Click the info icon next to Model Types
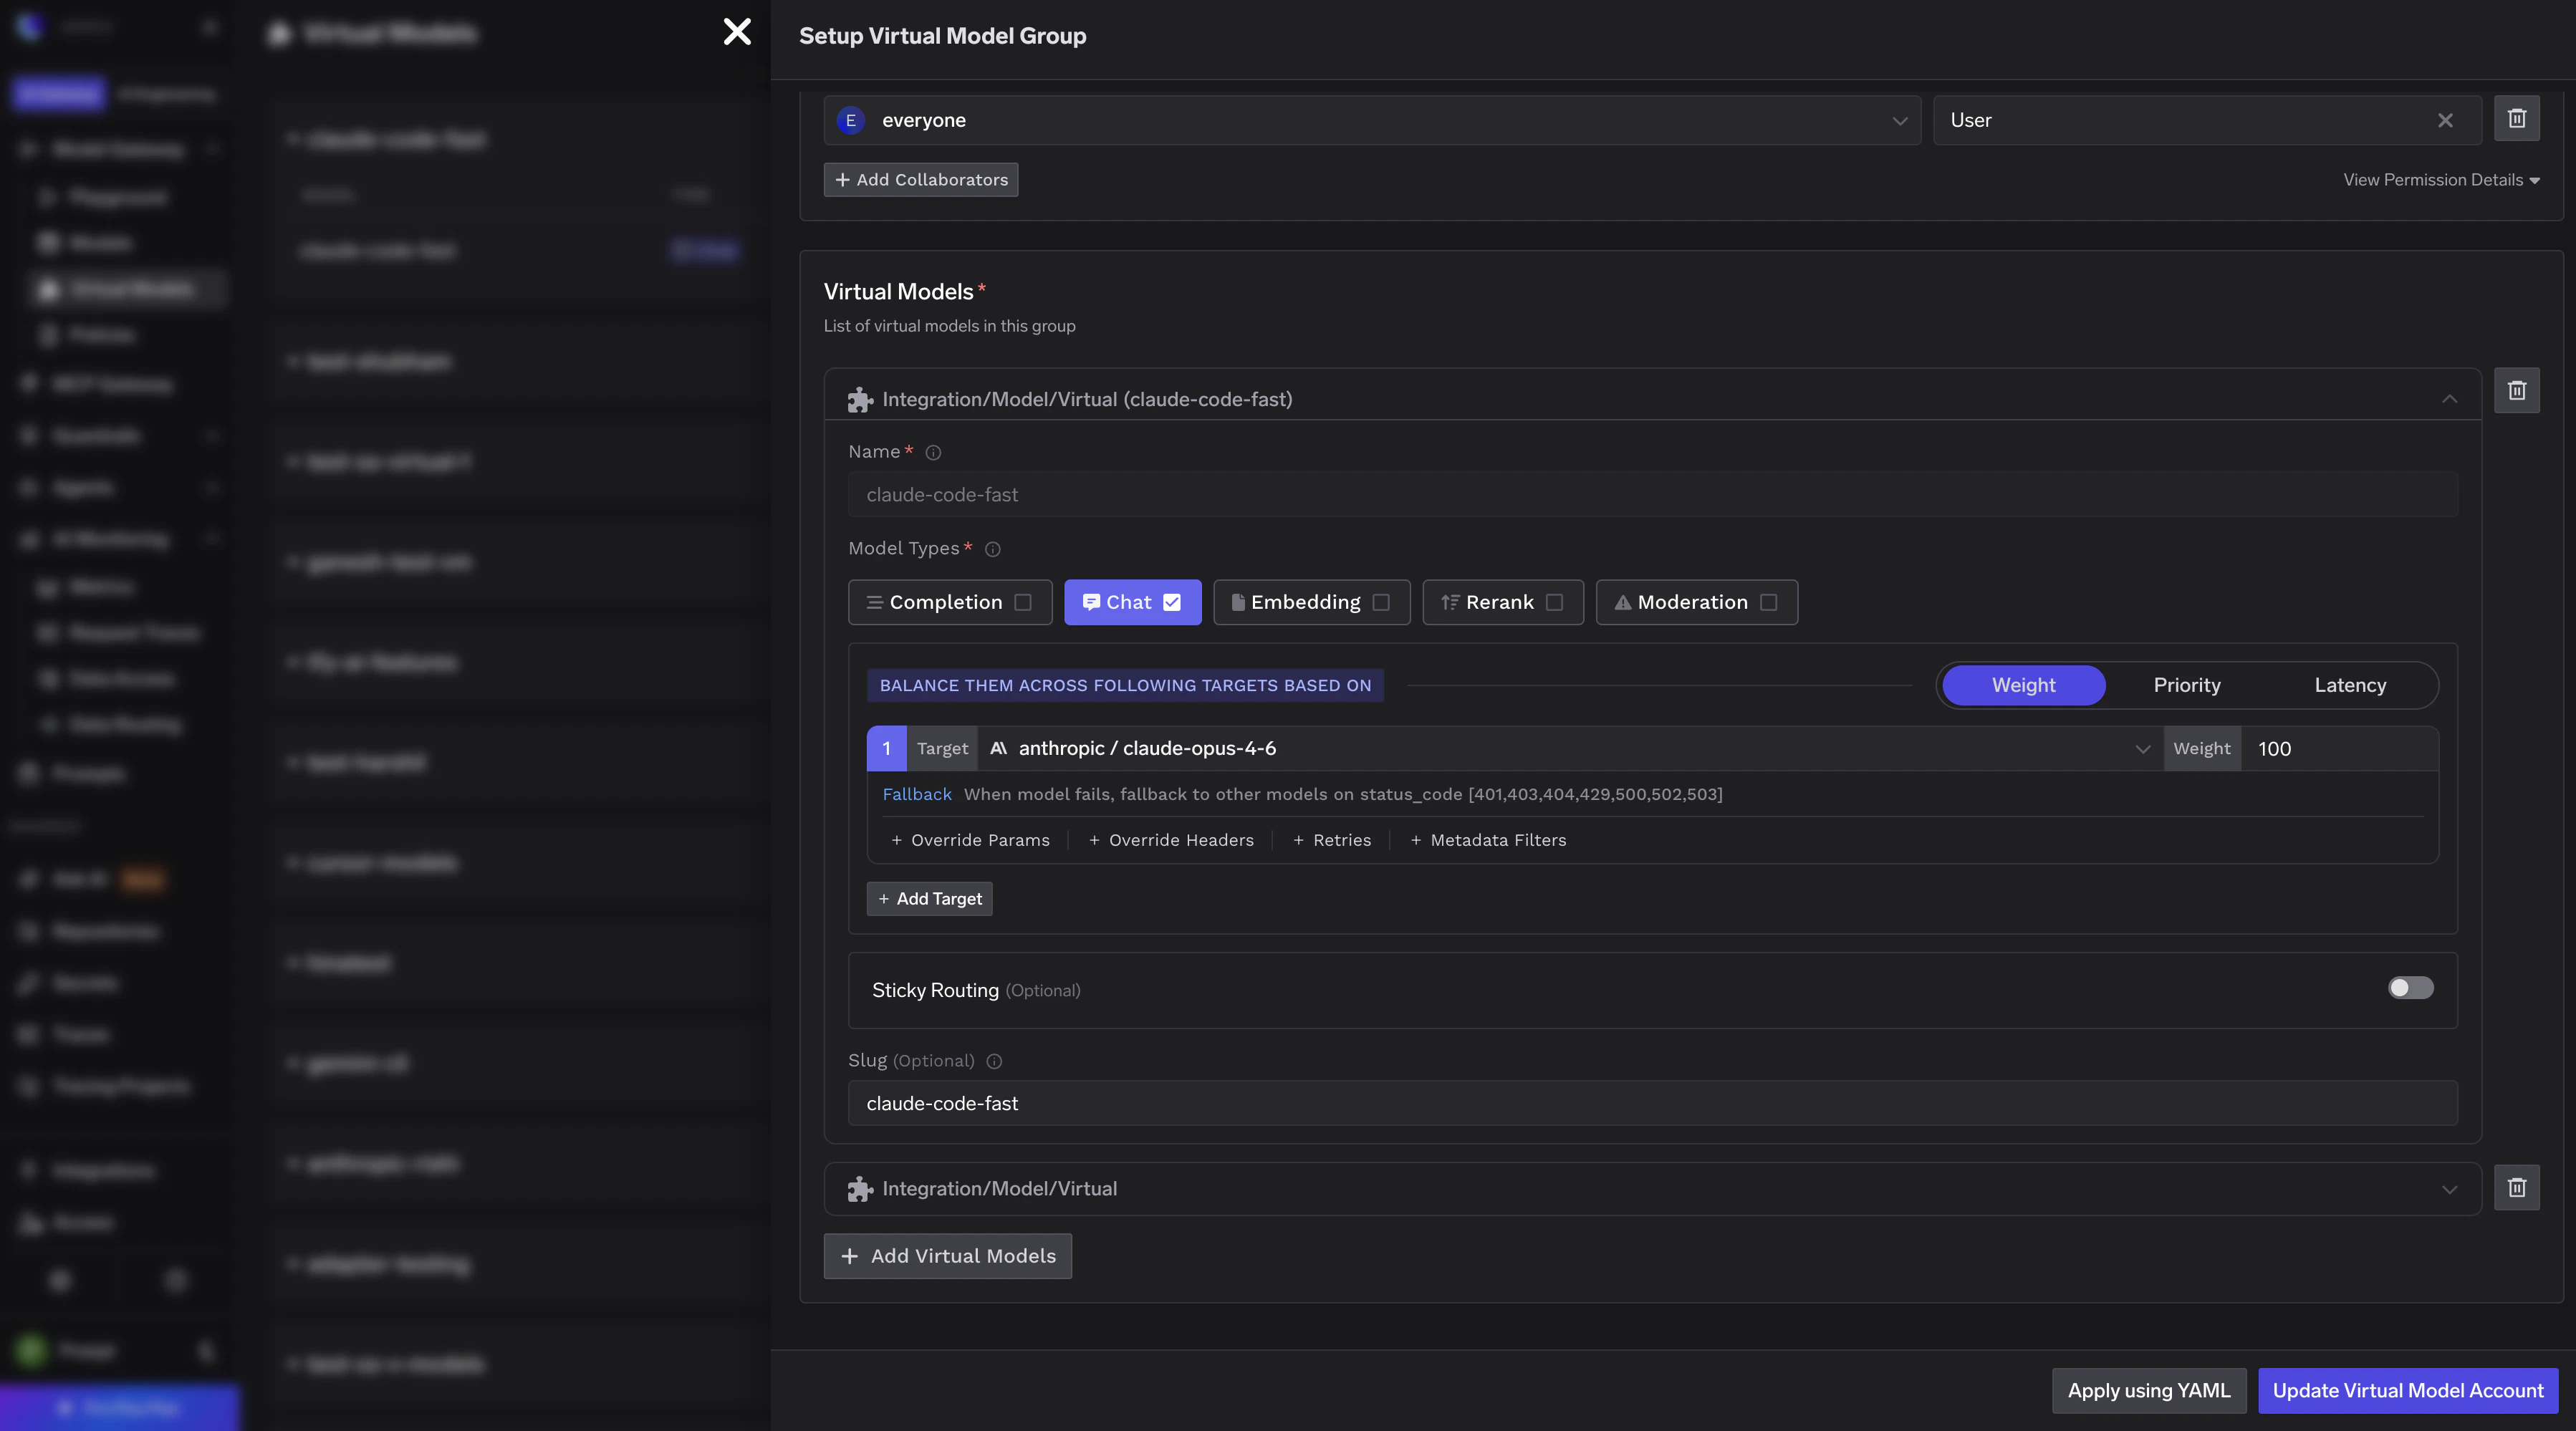Image resolution: width=2576 pixels, height=1431 pixels. coord(993,549)
